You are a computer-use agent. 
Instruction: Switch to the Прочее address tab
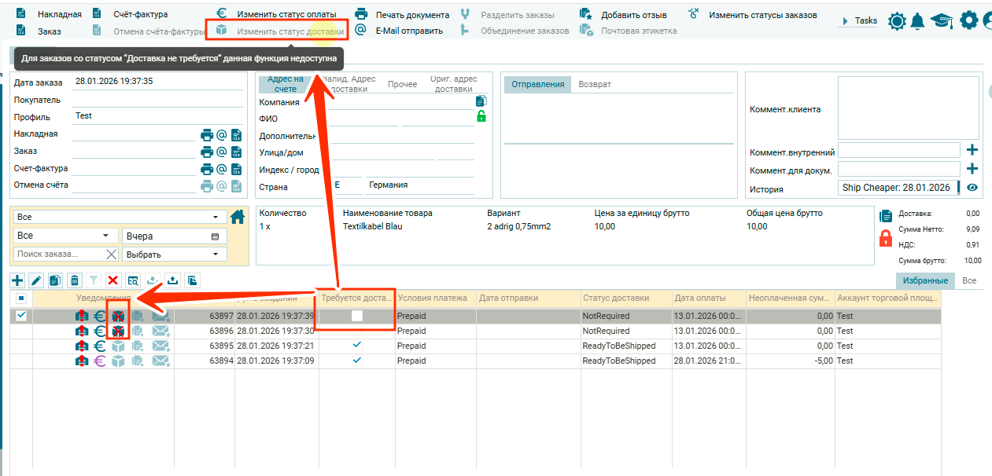tap(403, 85)
